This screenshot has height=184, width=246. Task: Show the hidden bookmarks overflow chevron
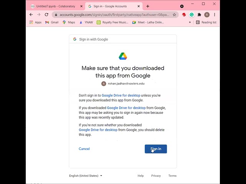190,22
